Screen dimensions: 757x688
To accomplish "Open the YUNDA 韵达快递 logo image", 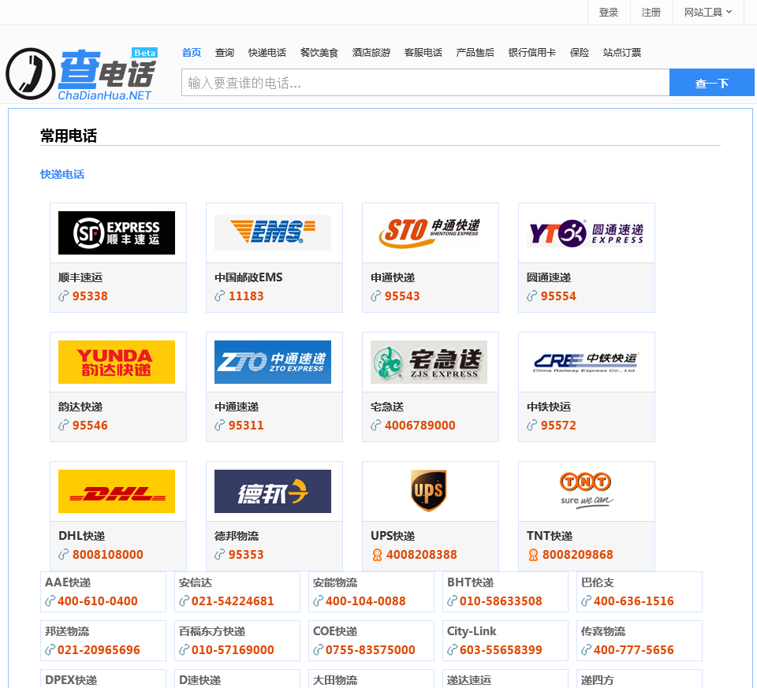I will pos(117,362).
